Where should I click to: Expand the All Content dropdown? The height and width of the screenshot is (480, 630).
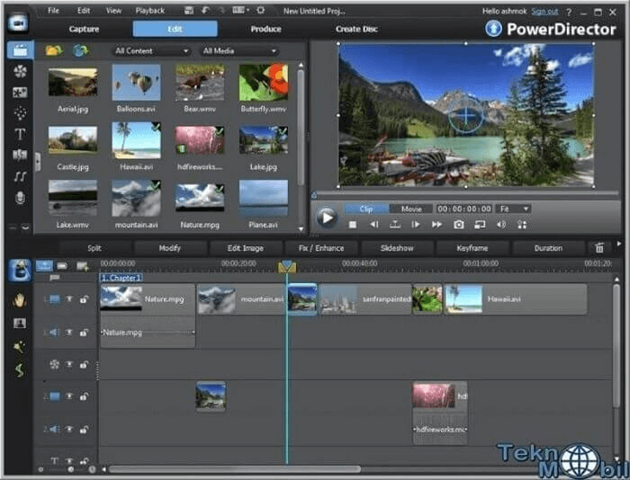(x=151, y=51)
